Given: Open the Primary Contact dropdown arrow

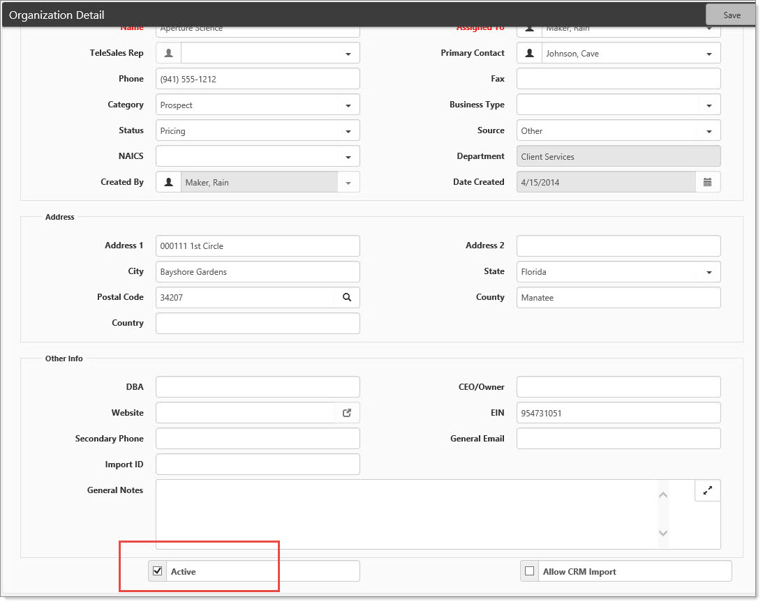Looking at the screenshot, I should (x=709, y=54).
